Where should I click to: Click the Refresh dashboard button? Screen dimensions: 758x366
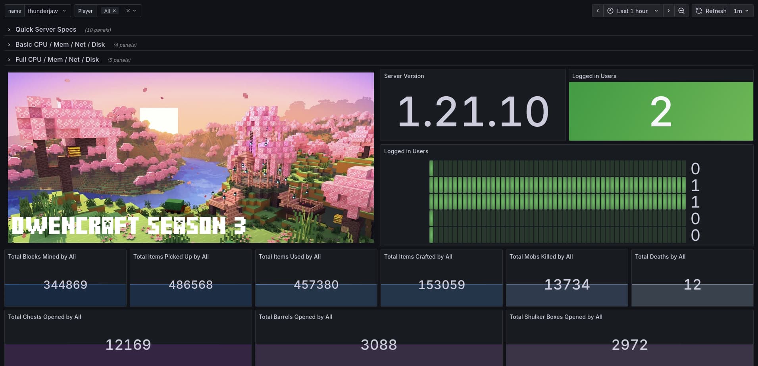point(711,11)
